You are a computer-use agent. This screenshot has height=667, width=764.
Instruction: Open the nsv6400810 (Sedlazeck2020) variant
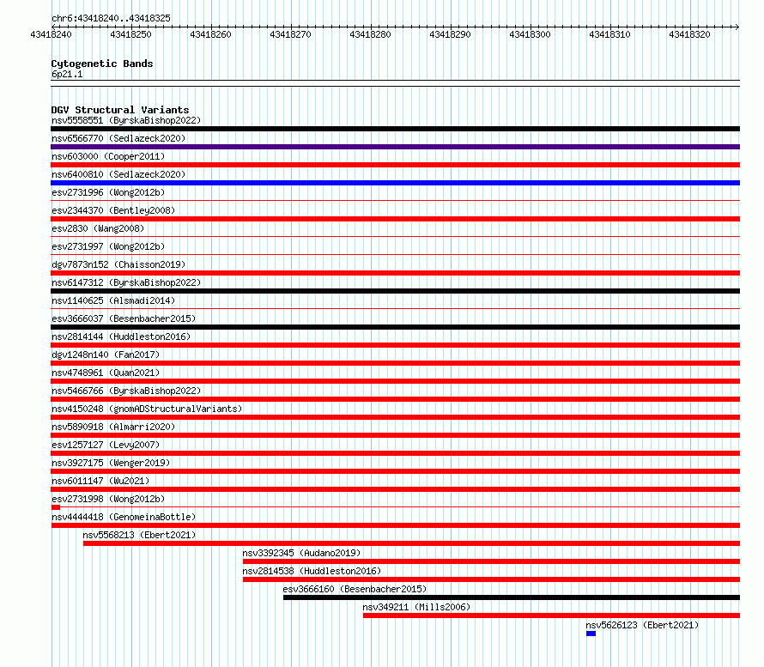pyautogui.click(x=118, y=174)
